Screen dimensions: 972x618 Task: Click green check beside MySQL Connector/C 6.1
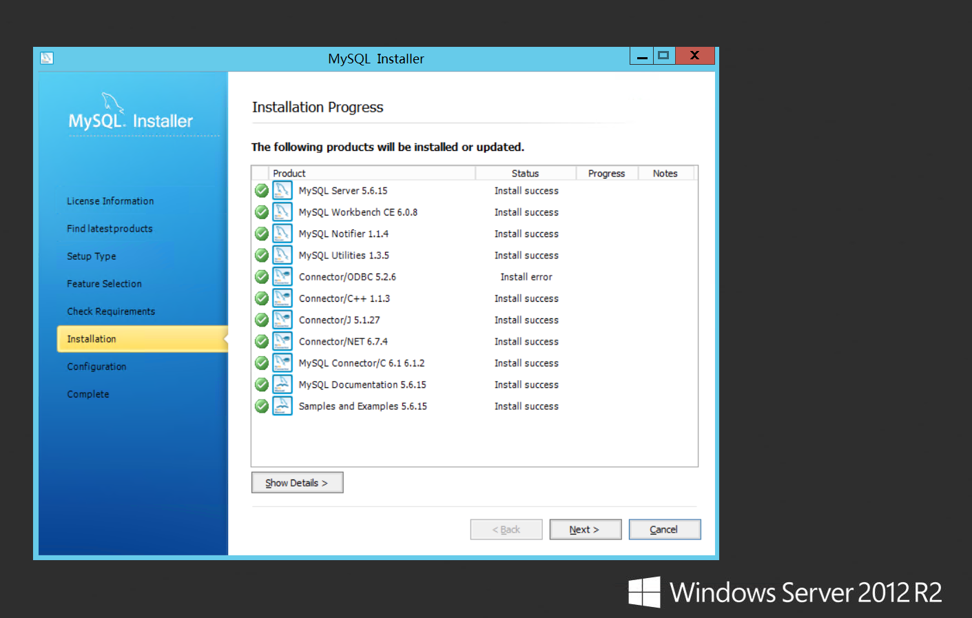coord(262,363)
